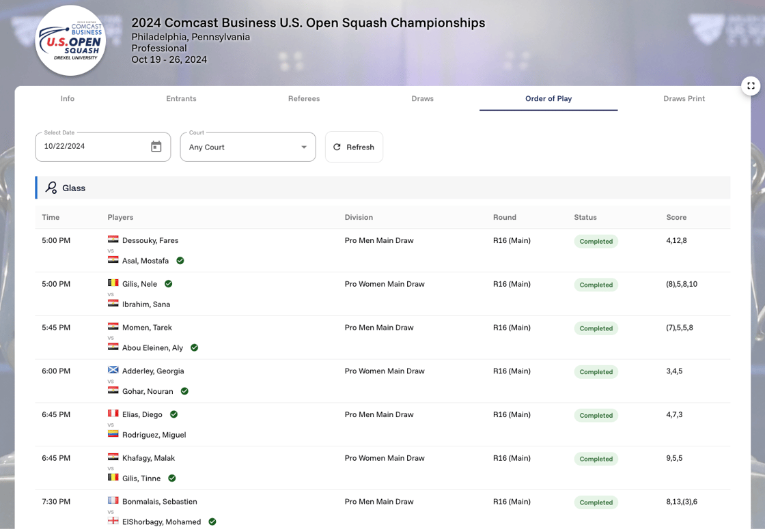Click winner checkmark next to Gilis, Tinne
Screen dimensions: 765x529
click(x=171, y=478)
